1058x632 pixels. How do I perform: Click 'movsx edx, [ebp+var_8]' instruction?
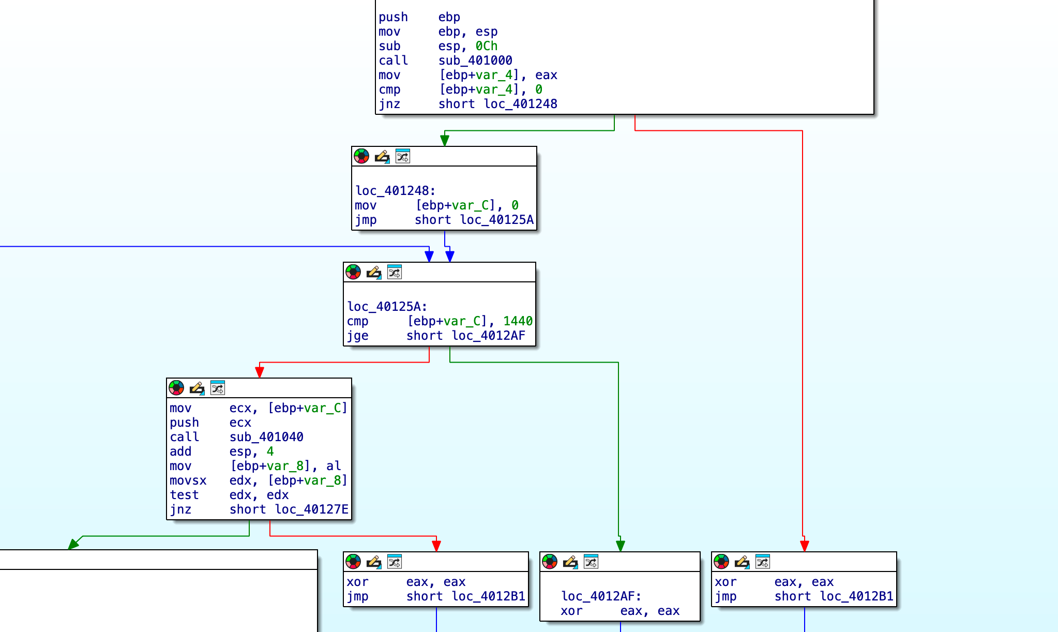(259, 480)
